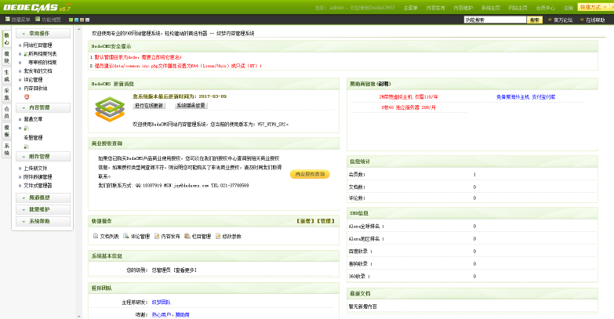Screen dimensions: 614x319
Task: Open 附件数据管理 in the sidebar
Action: point(38,177)
